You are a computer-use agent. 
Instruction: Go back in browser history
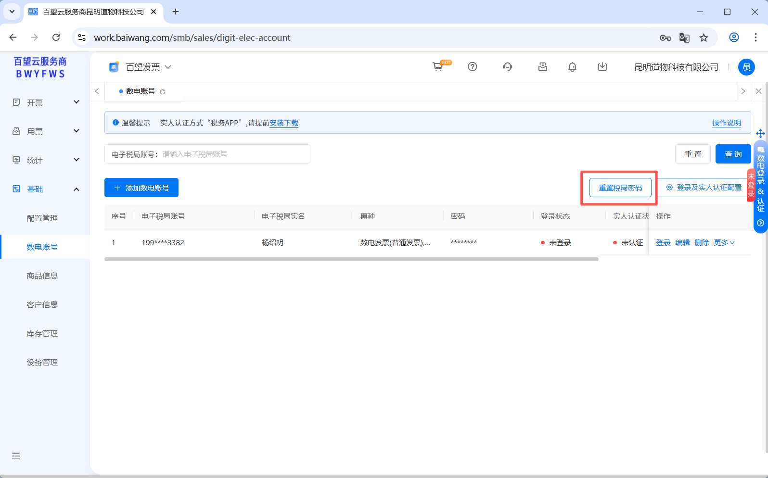(13, 38)
